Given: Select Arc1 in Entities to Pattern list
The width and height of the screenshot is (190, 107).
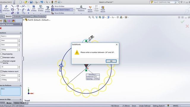Looking at the screenshot, I should coord(3,89).
